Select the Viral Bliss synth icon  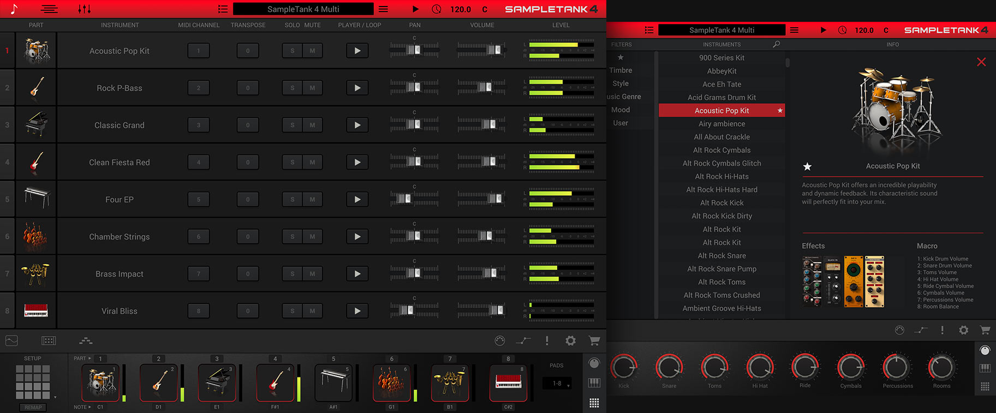tap(37, 310)
